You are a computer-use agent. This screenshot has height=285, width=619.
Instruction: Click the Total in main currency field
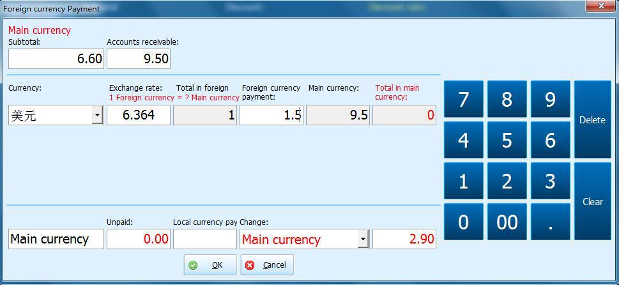tap(404, 115)
